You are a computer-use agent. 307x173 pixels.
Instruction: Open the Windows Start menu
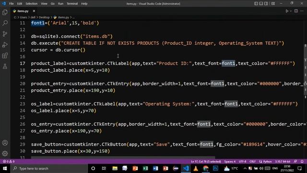5,169
